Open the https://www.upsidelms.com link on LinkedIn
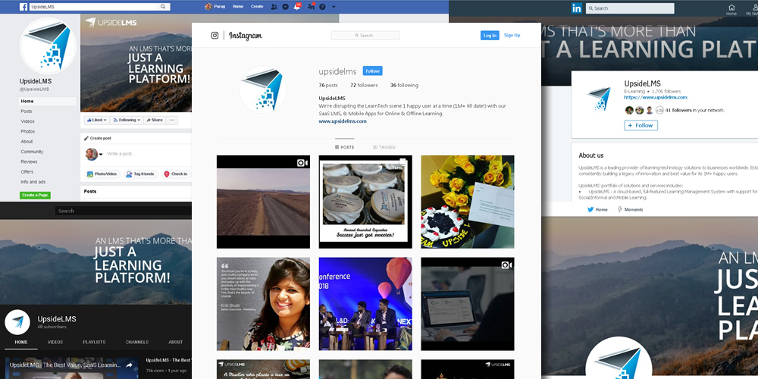 [656, 97]
